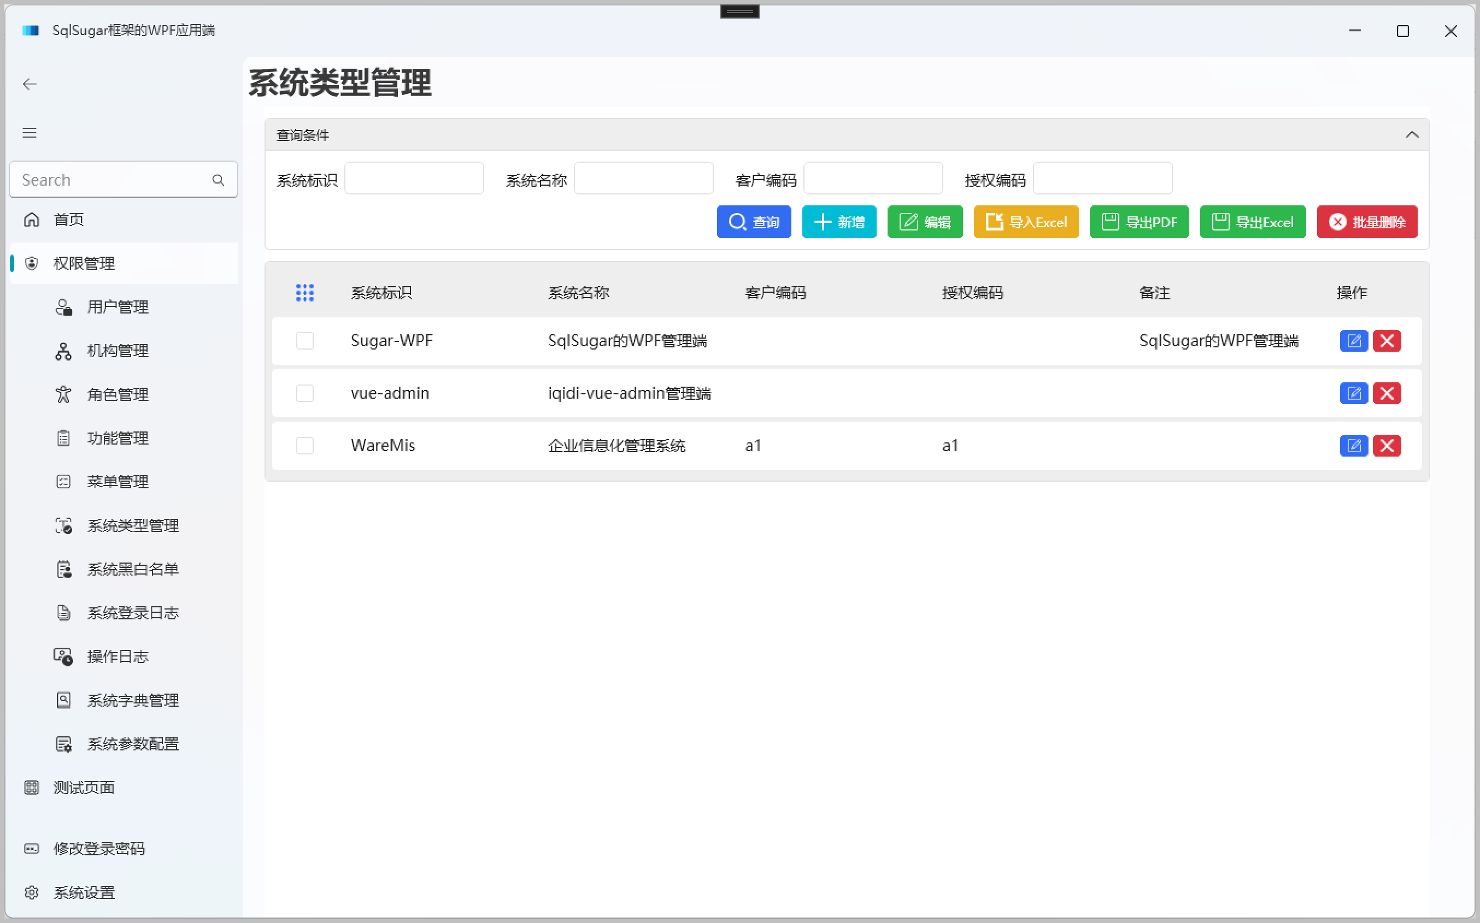Collapse the 查询条件 panel with its chevron
1480x923 pixels.
pos(1411,135)
